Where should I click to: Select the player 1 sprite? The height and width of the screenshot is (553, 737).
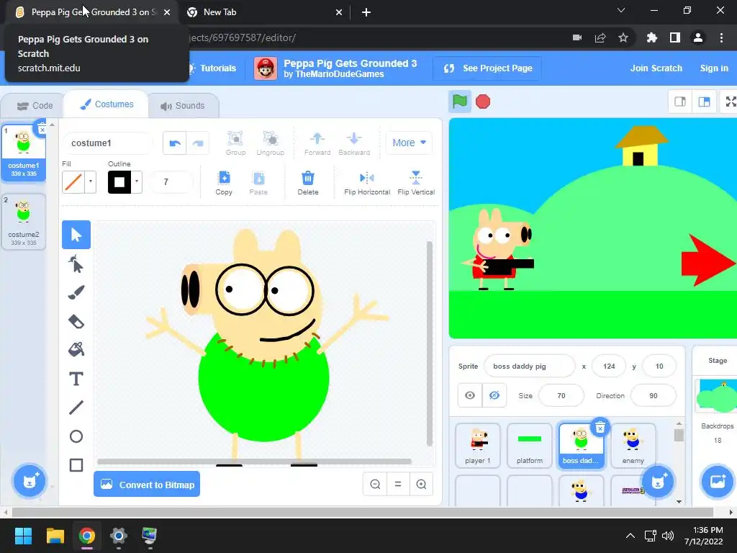point(478,445)
